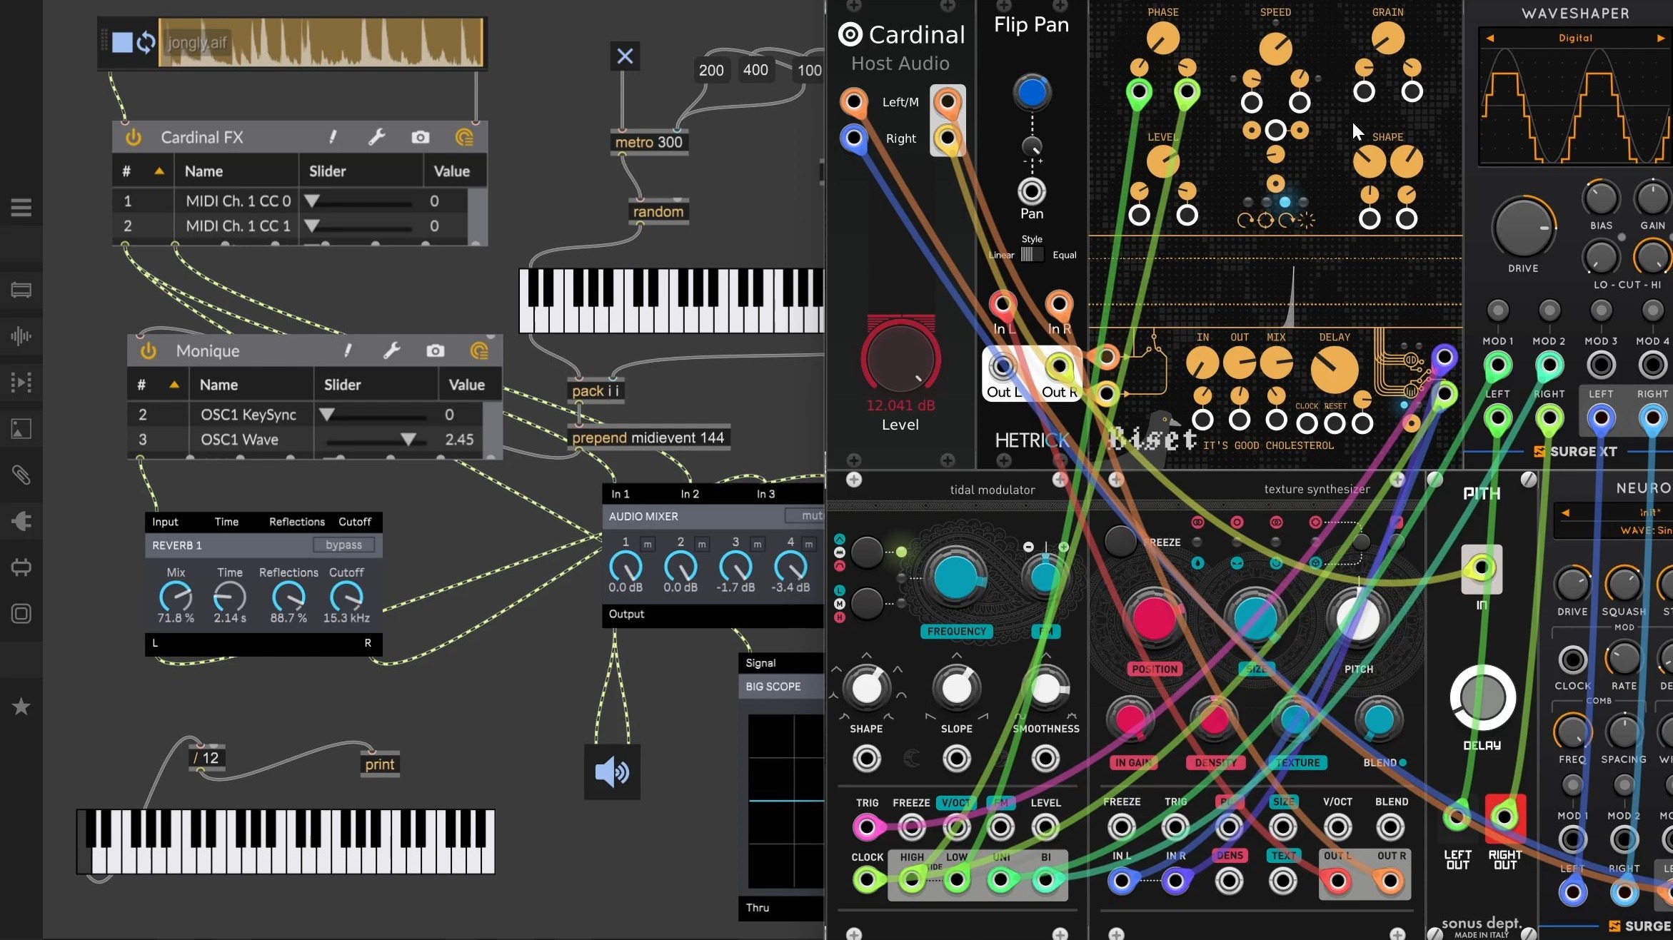1673x940 pixels.
Task: Select next Waveshaper type with right arrow
Action: point(1661,38)
